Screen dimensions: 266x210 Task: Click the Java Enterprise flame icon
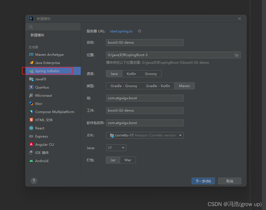[x=31, y=63]
